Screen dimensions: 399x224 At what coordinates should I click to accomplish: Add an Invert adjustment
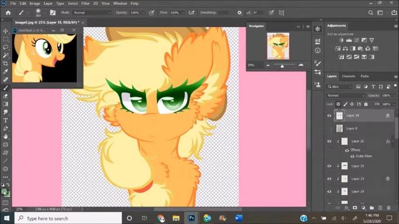pyautogui.click(x=342, y=57)
